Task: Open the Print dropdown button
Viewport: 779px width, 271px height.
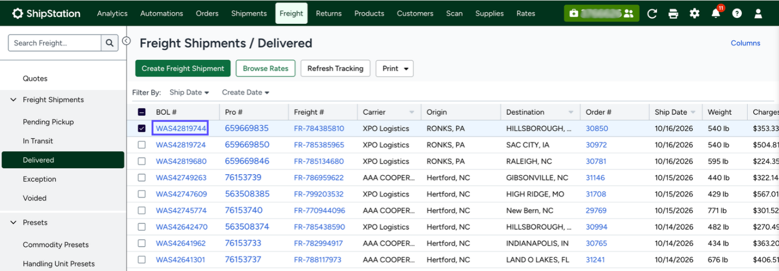Action: (395, 68)
